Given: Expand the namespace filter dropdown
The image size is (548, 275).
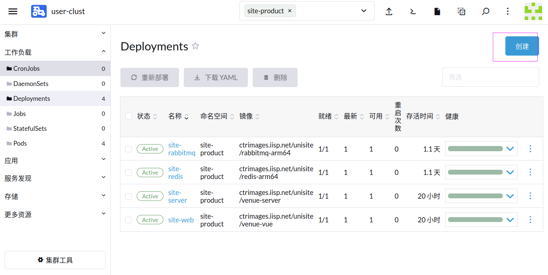Looking at the screenshot, I should tap(363, 11).
